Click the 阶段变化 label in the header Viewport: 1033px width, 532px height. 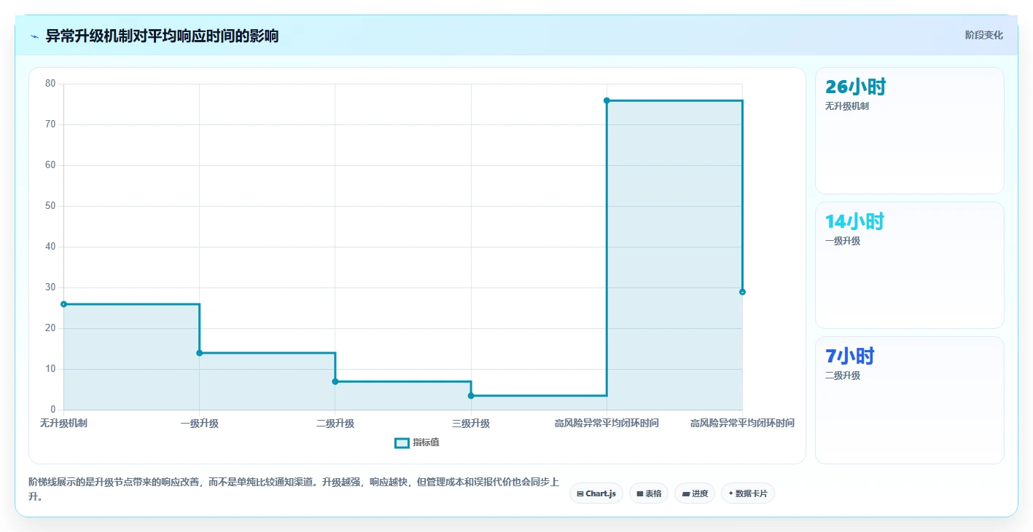click(x=983, y=35)
